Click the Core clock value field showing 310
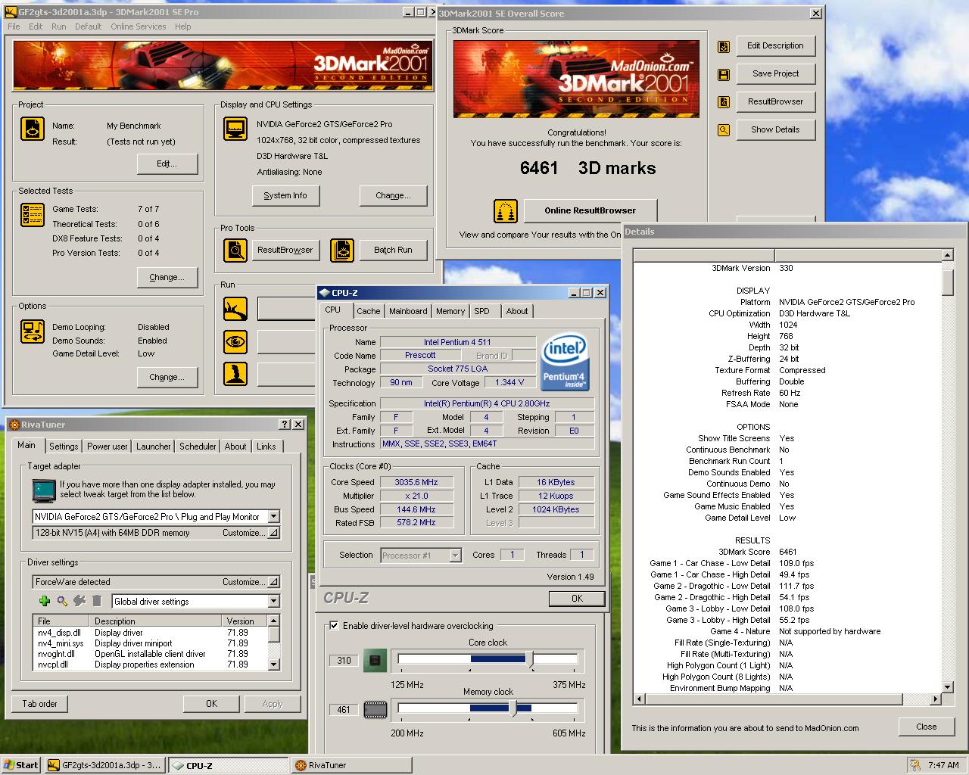 pos(344,661)
